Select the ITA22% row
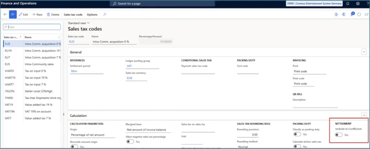 pos(32,91)
